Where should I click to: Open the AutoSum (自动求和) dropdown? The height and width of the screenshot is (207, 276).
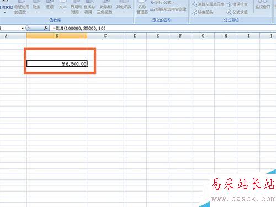pos(6,8)
